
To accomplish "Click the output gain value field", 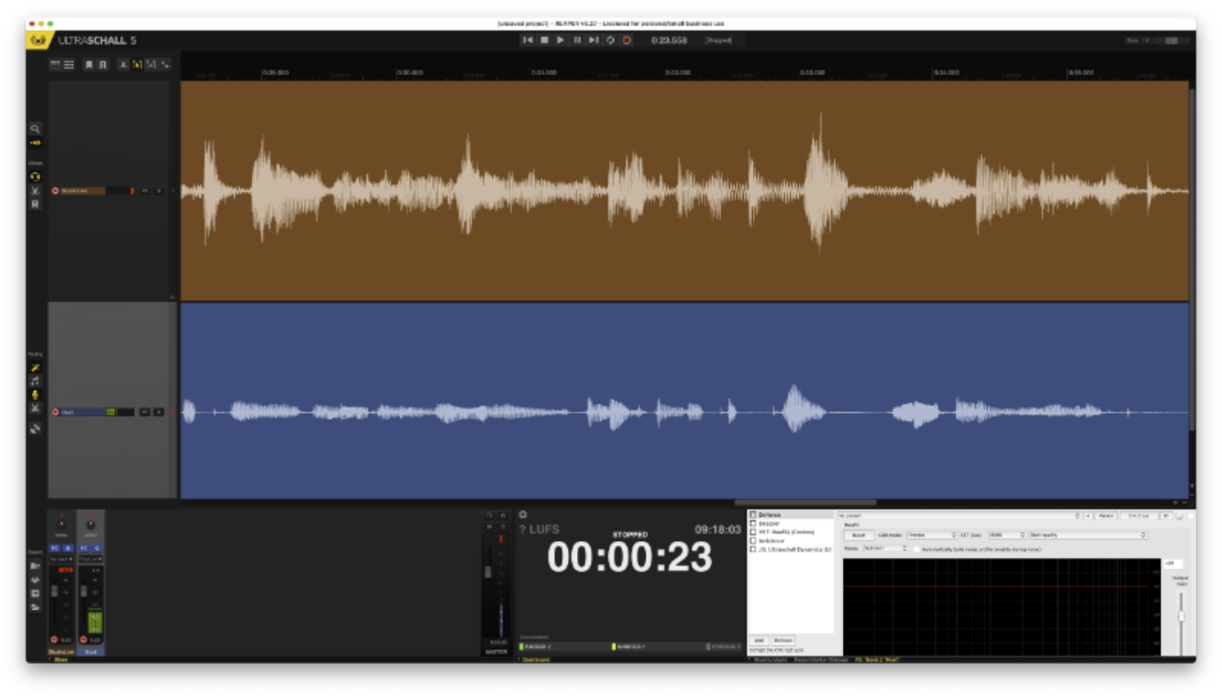I will 1173,563.
